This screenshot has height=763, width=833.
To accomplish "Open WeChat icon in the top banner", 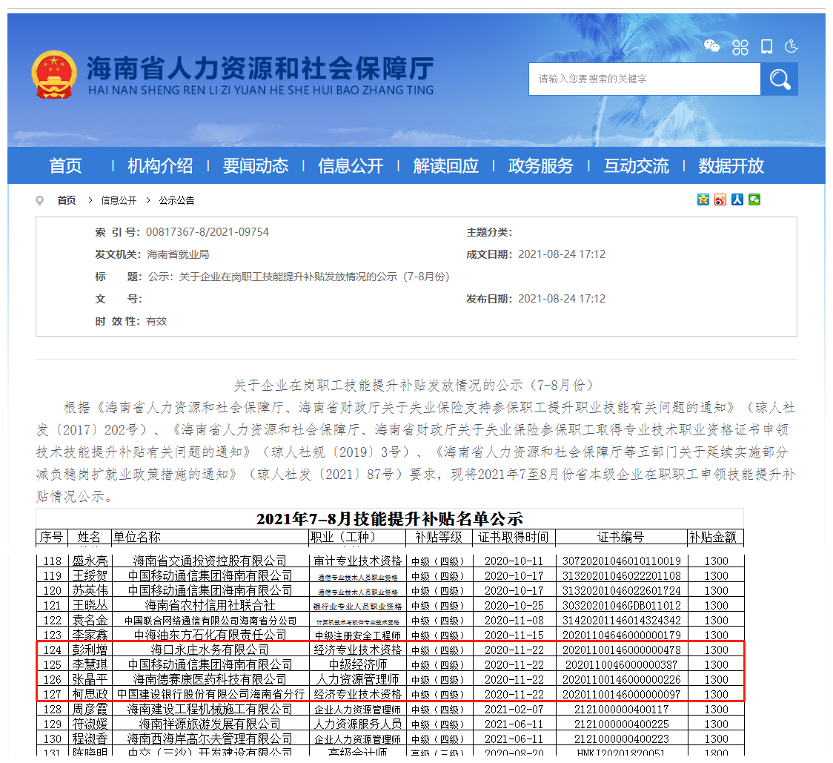I will point(712,46).
